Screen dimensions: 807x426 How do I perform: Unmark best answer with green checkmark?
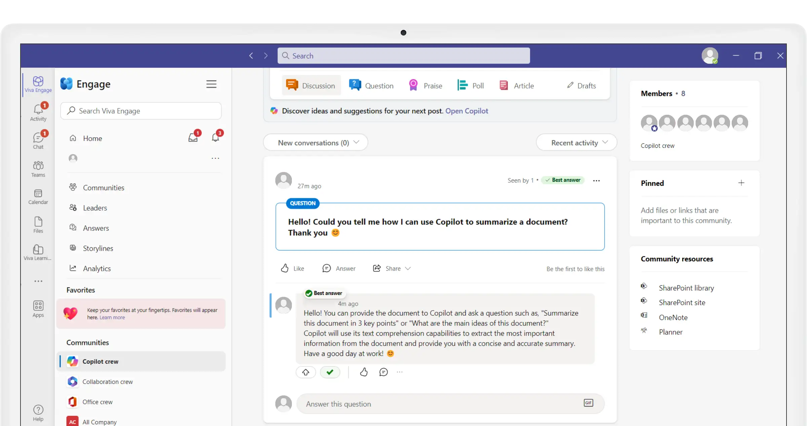330,372
